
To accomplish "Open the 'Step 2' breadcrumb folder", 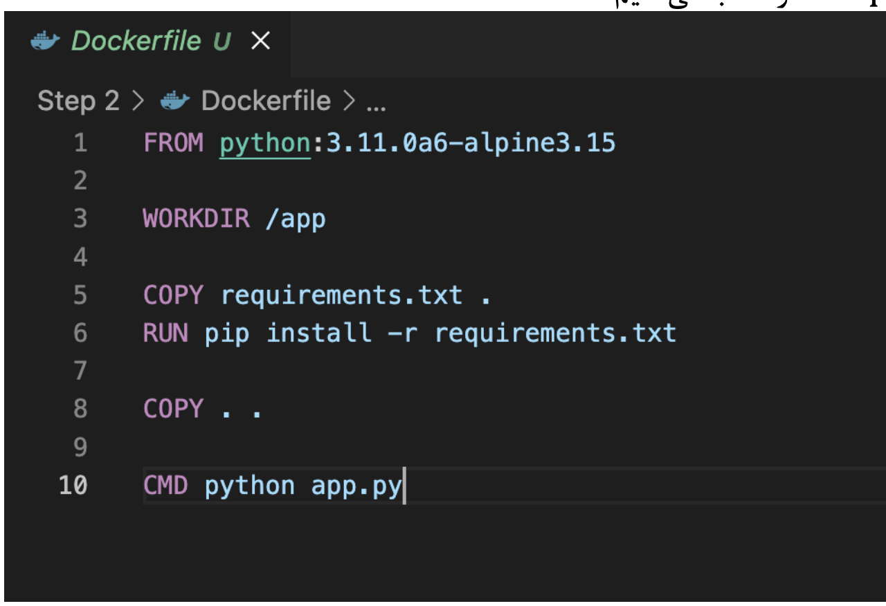I will pyautogui.click(x=78, y=102).
